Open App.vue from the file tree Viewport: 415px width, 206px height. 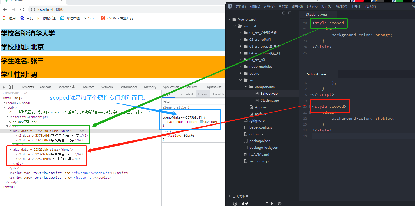(261, 107)
